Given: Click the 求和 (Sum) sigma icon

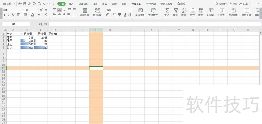Looking at the screenshot, I should (167, 11).
